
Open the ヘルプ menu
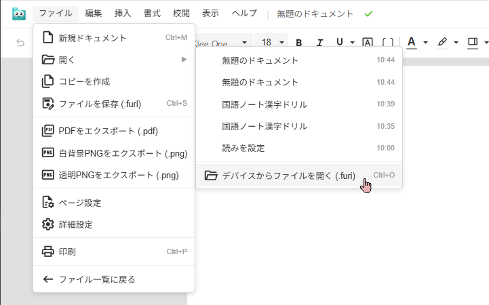click(244, 14)
